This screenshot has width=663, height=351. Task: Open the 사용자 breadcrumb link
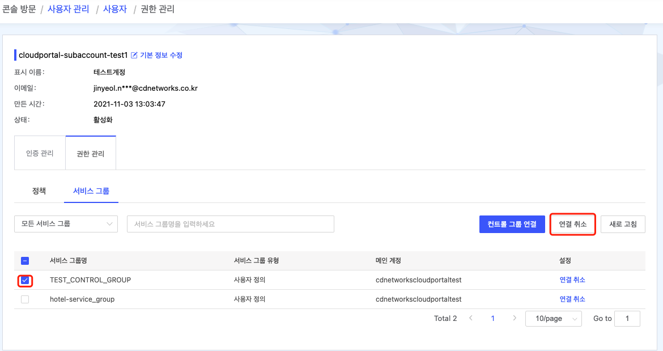(x=114, y=9)
